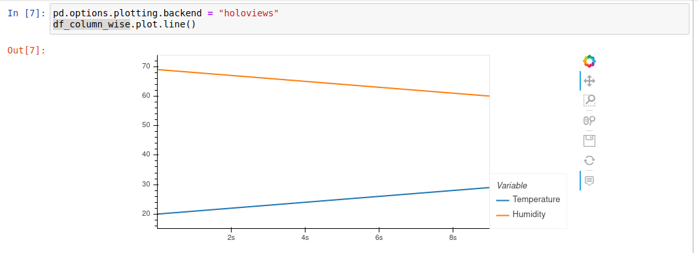Viewport: 698px width, 253px height.
Task: Click the highlighted df_column_wise text
Action: 92,24
